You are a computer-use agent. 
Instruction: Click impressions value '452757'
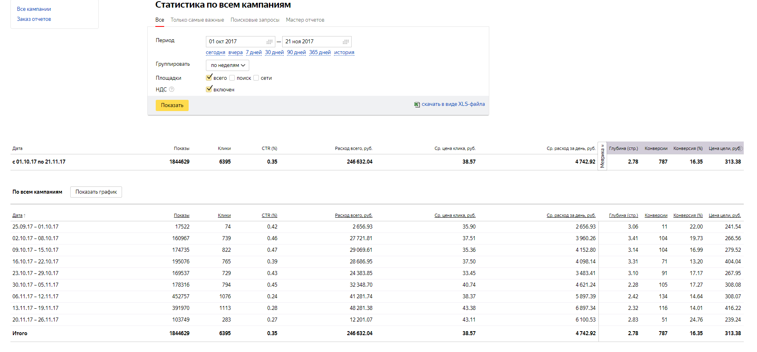coord(181,297)
